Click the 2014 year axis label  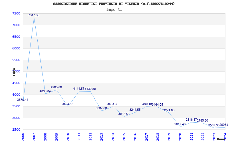point(113,137)
